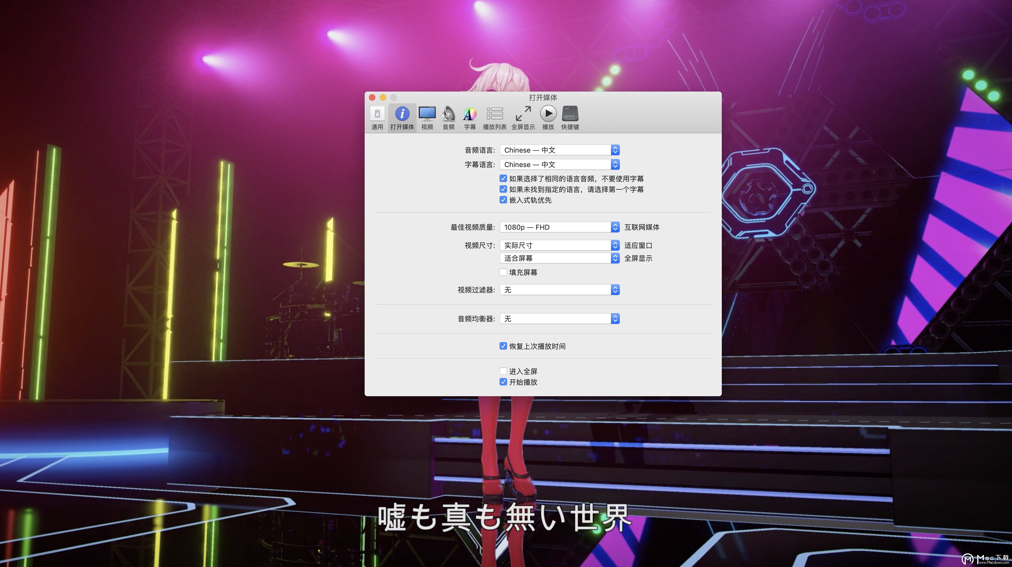The width and height of the screenshot is (1012, 567).
Task: Check the 进入全屏 option
Action: pos(503,371)
